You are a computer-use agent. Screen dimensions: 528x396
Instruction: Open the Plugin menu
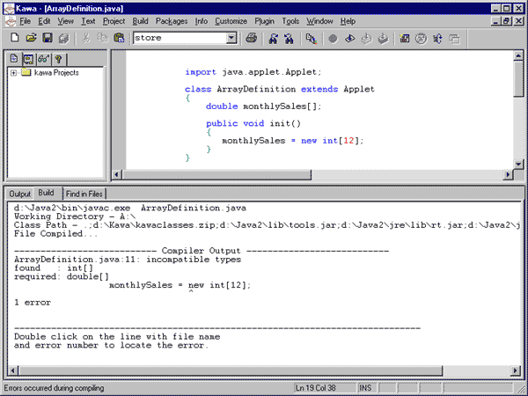pos(264,21)
